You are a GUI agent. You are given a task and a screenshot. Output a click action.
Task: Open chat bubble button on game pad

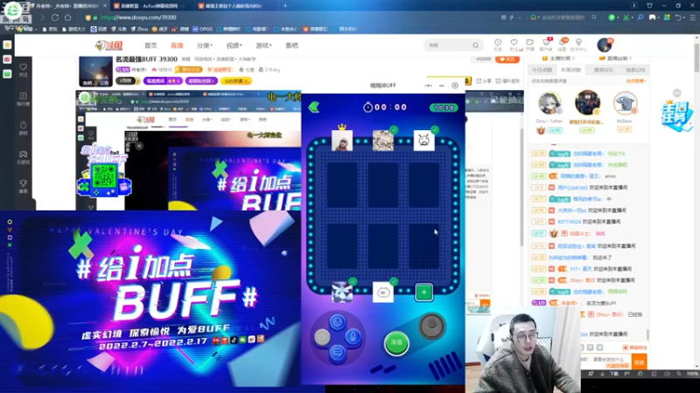(338, 353)
